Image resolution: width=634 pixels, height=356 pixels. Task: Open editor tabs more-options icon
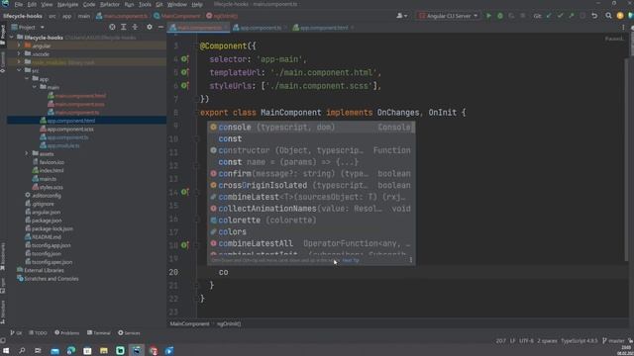pos(623,28)
